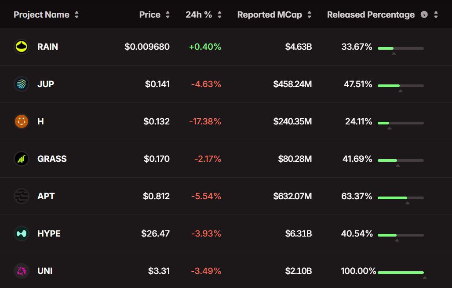Open the RAIN project link
Viewport: 452px width, 288px height.
[x=47, y=47]
